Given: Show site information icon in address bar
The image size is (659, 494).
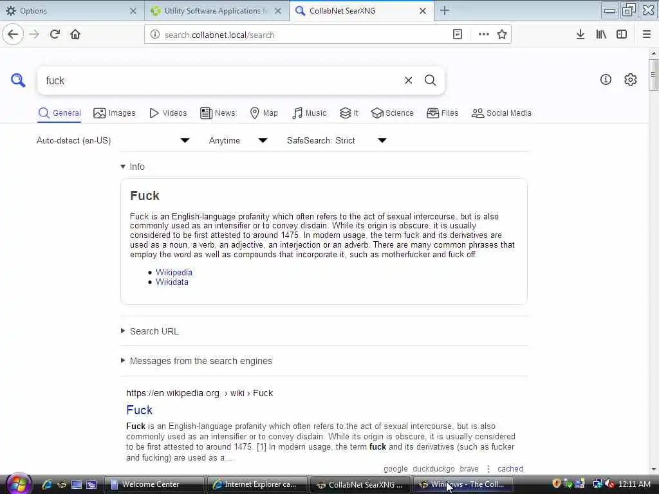Looking at the screenshot, I should point(154,35).
